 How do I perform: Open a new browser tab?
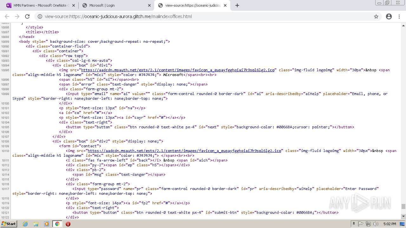(237, 5)
